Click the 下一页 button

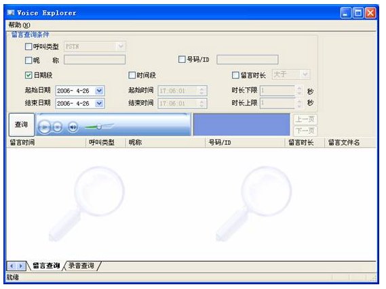click(x=305, y=131)
